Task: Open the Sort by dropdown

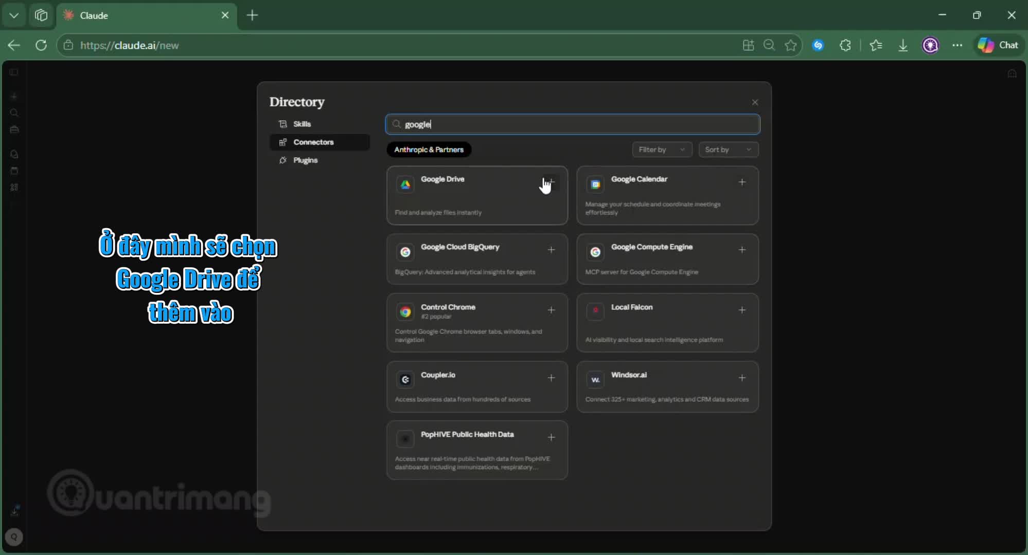Action: click(x=729, y=150)
